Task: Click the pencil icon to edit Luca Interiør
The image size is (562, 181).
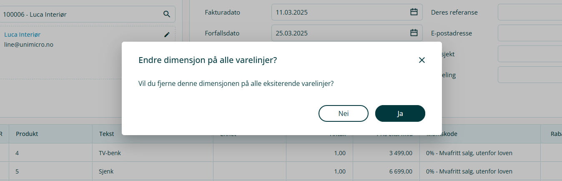Action: point(167,35)
